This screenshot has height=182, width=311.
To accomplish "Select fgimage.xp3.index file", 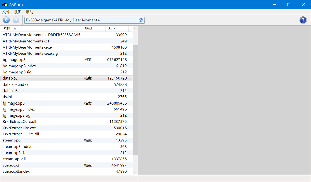I will 67,109.
